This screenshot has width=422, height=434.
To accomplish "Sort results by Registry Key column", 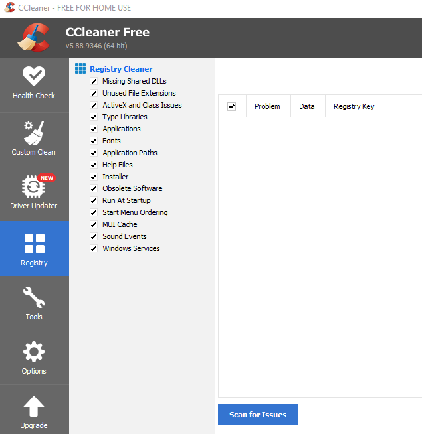I will (x=355, y=106).
